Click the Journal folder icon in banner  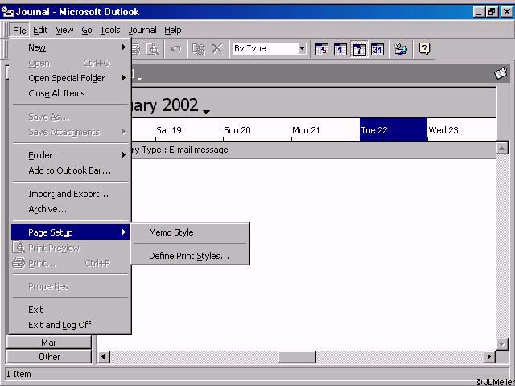click(501, 73)
